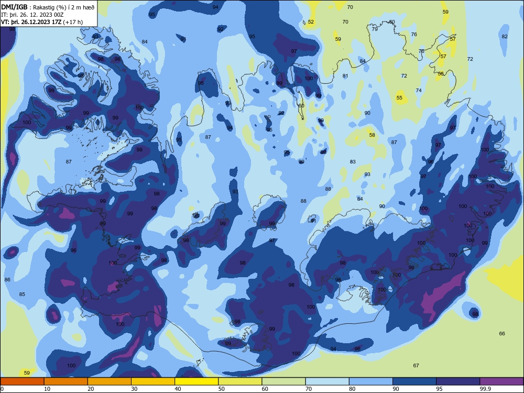Screen dimensions: 524x393
Task: Click the legend label "40"
Action: tap(178, 389)
